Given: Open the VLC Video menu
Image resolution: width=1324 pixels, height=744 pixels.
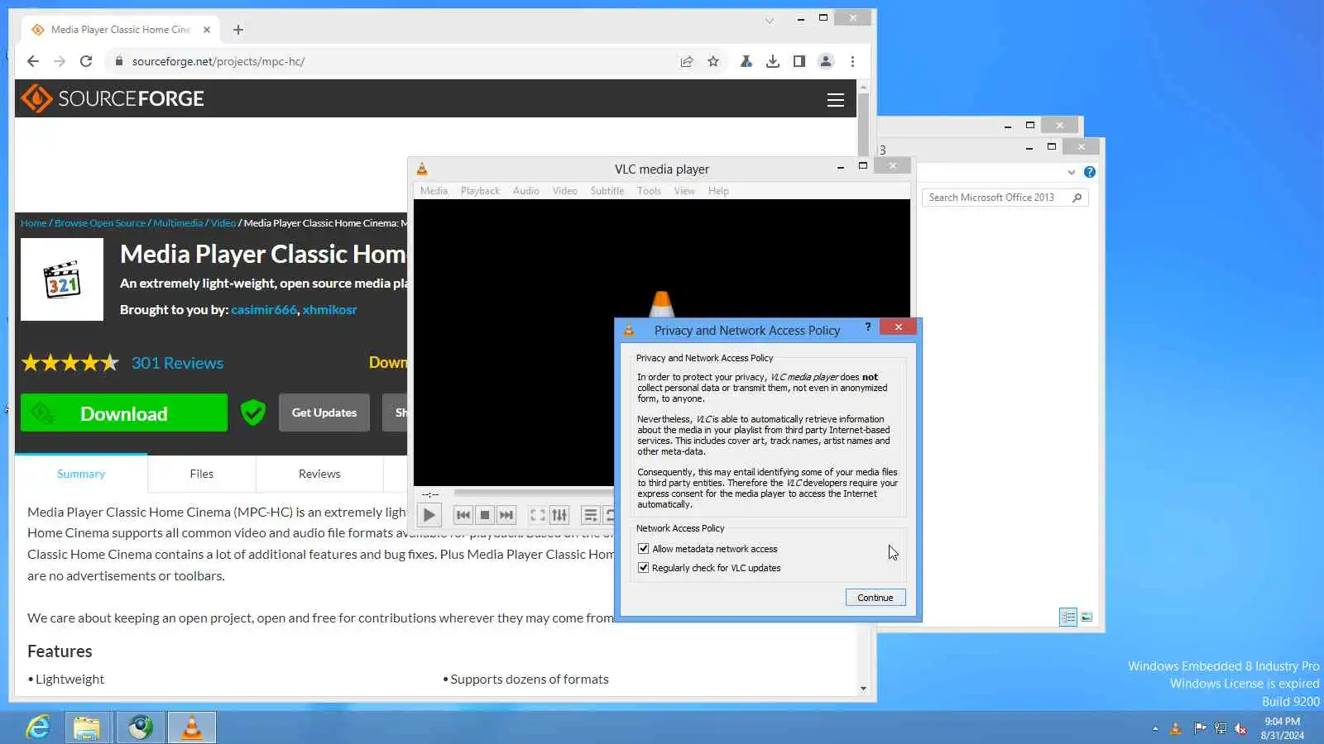Looking at the screenshot, I should 565,191.
